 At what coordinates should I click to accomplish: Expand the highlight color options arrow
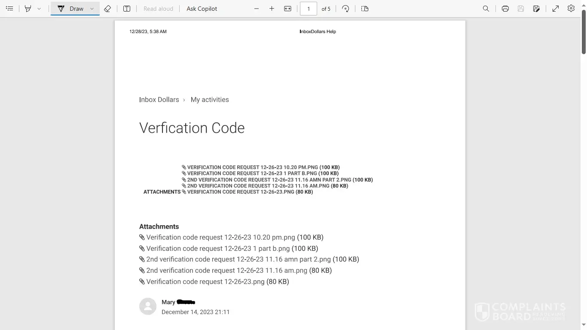[x=39, y=9]
